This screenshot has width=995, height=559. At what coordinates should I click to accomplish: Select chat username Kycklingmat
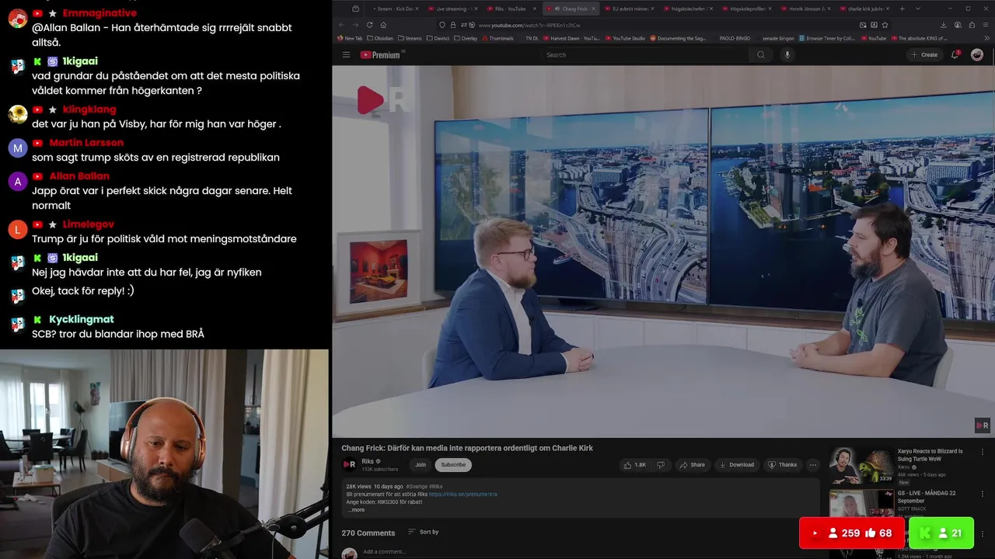82,319
